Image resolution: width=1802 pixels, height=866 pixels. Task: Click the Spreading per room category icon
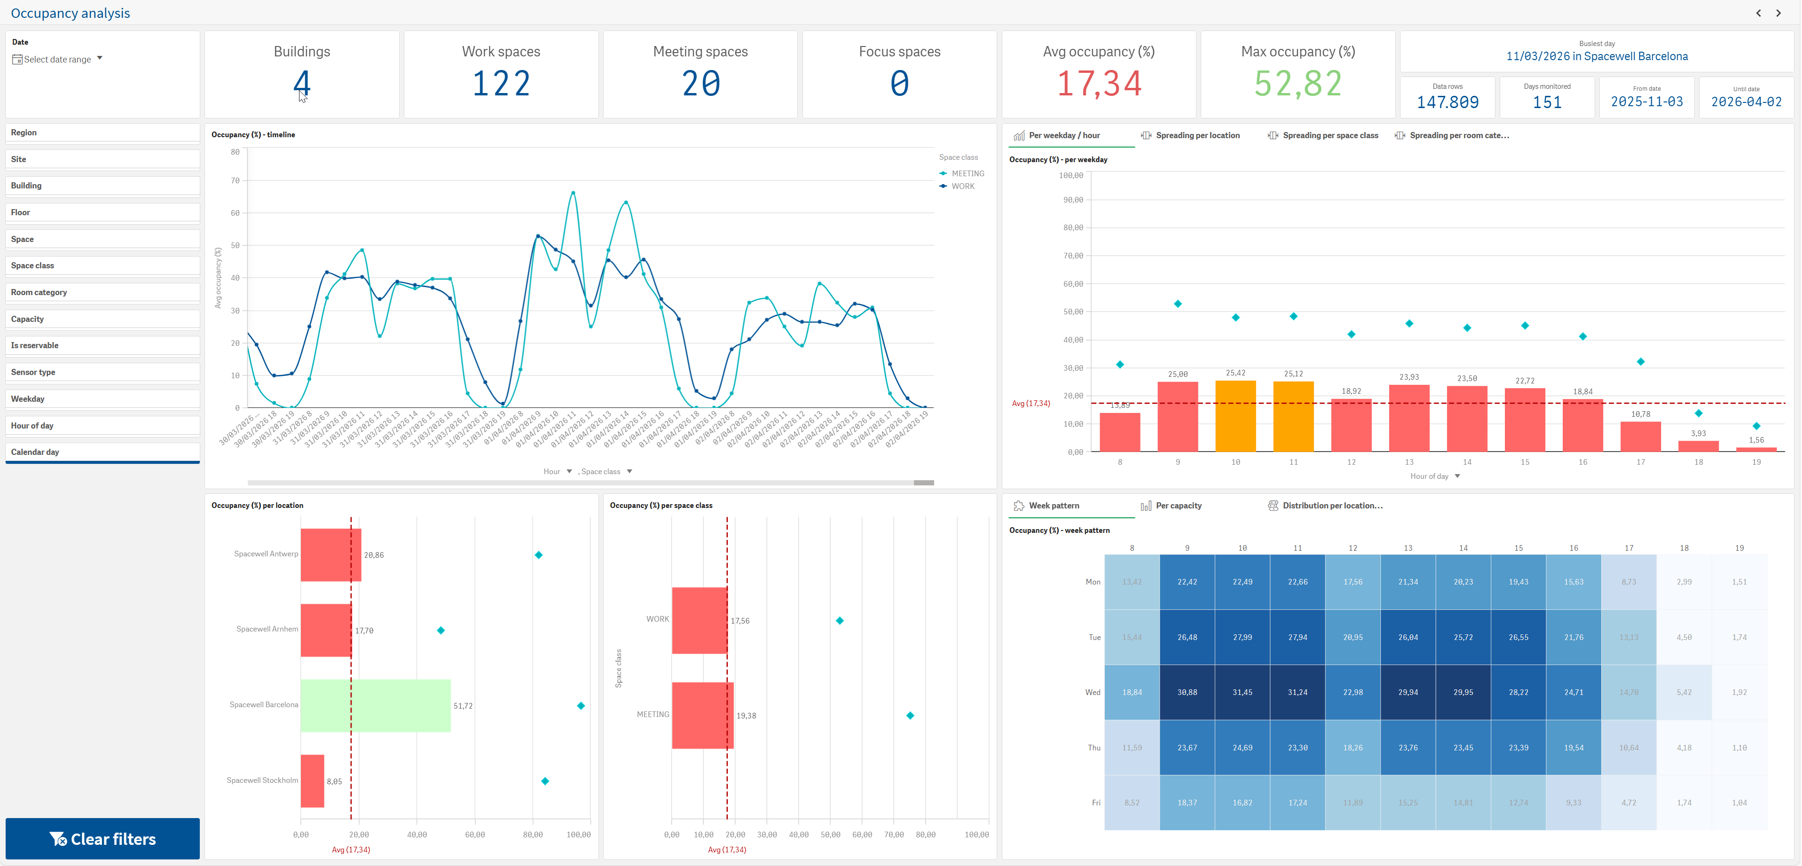[x=1399, y=136]
